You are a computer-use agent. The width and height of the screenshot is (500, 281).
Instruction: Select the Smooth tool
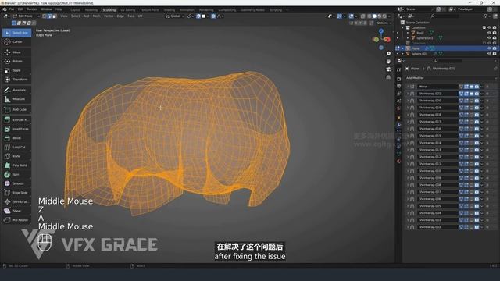tap(17, 183)
